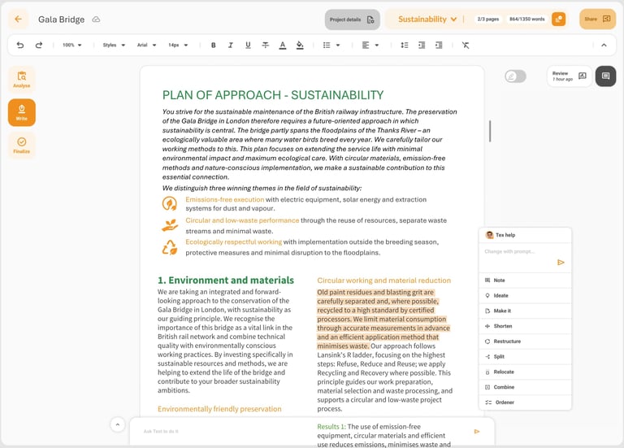Expand the 100% zoom dropdown
The image size is (624, 448).
(x=72, y=46)
